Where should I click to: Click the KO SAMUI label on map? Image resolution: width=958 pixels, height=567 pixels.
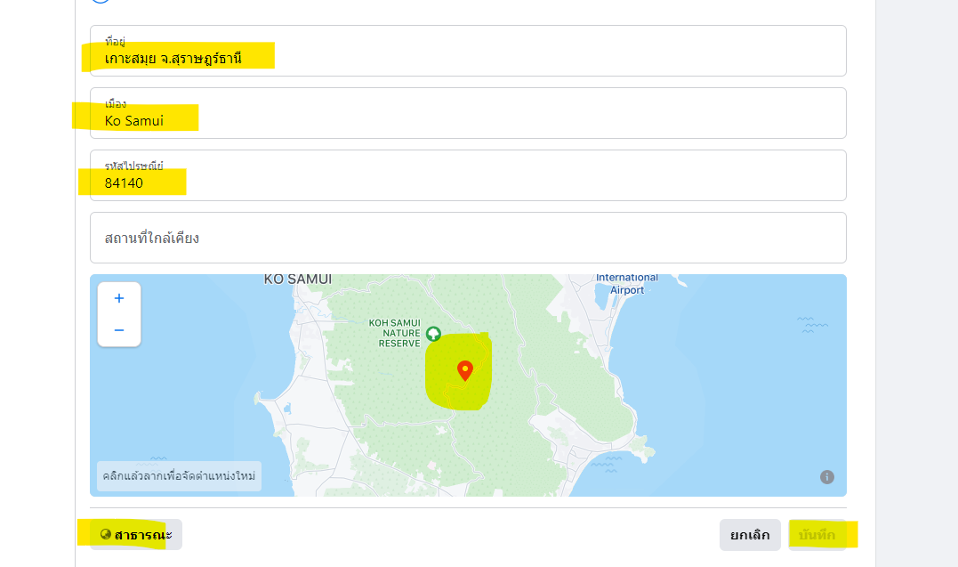(298, 279)
